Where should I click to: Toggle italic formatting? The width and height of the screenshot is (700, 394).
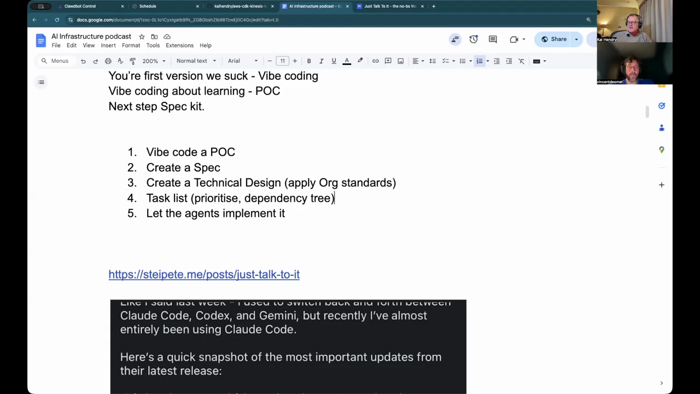(x=321, y=61)
